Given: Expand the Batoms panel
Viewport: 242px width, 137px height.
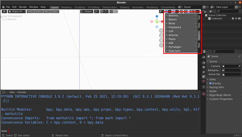Looking at the screenshot, I should pos(173,15).
